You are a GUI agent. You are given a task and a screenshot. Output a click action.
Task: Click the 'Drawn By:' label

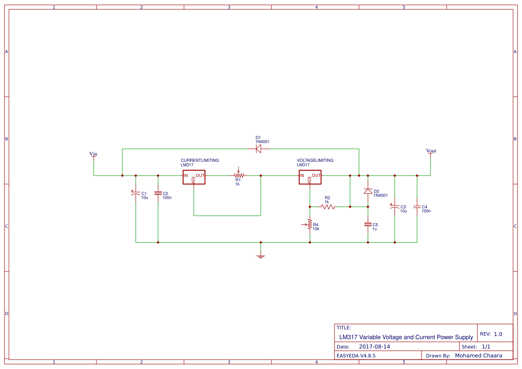[x=438, y=356]
